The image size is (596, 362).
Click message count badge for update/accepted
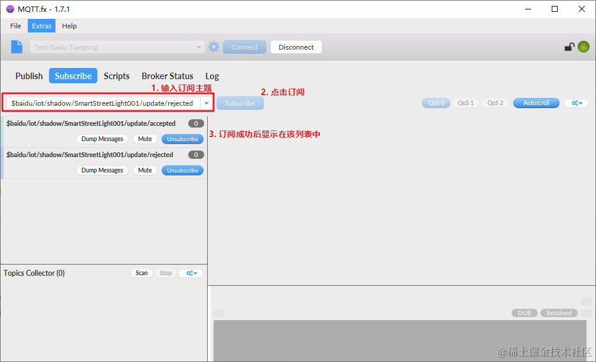click(x=196, y=123)
